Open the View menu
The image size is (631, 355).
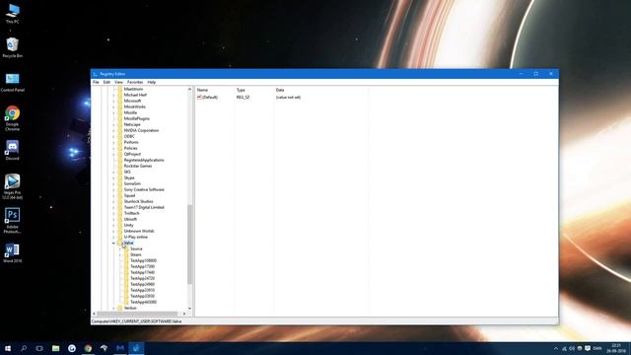click(x=118, y=82)
